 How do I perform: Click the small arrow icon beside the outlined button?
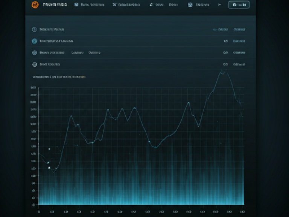pyautogui.click(x=219, y=5)
